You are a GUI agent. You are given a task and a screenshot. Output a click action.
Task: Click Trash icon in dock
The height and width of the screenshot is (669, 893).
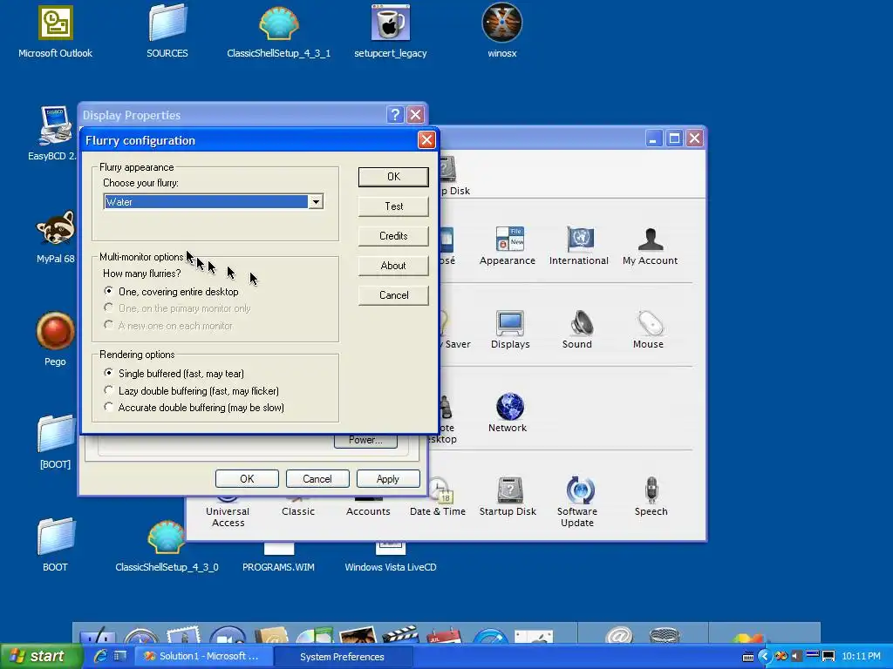click(664, 636)
